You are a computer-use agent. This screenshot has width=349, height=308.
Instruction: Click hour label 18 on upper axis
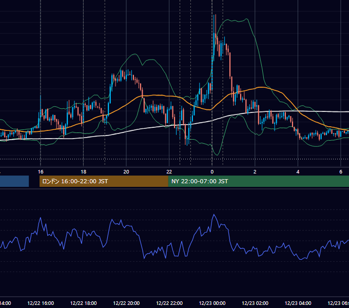(x=84, y=172)
